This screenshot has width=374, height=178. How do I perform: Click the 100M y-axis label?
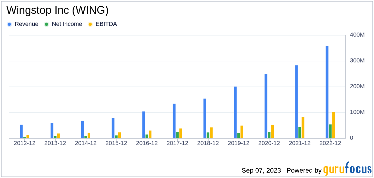click(x=357, y=112)
